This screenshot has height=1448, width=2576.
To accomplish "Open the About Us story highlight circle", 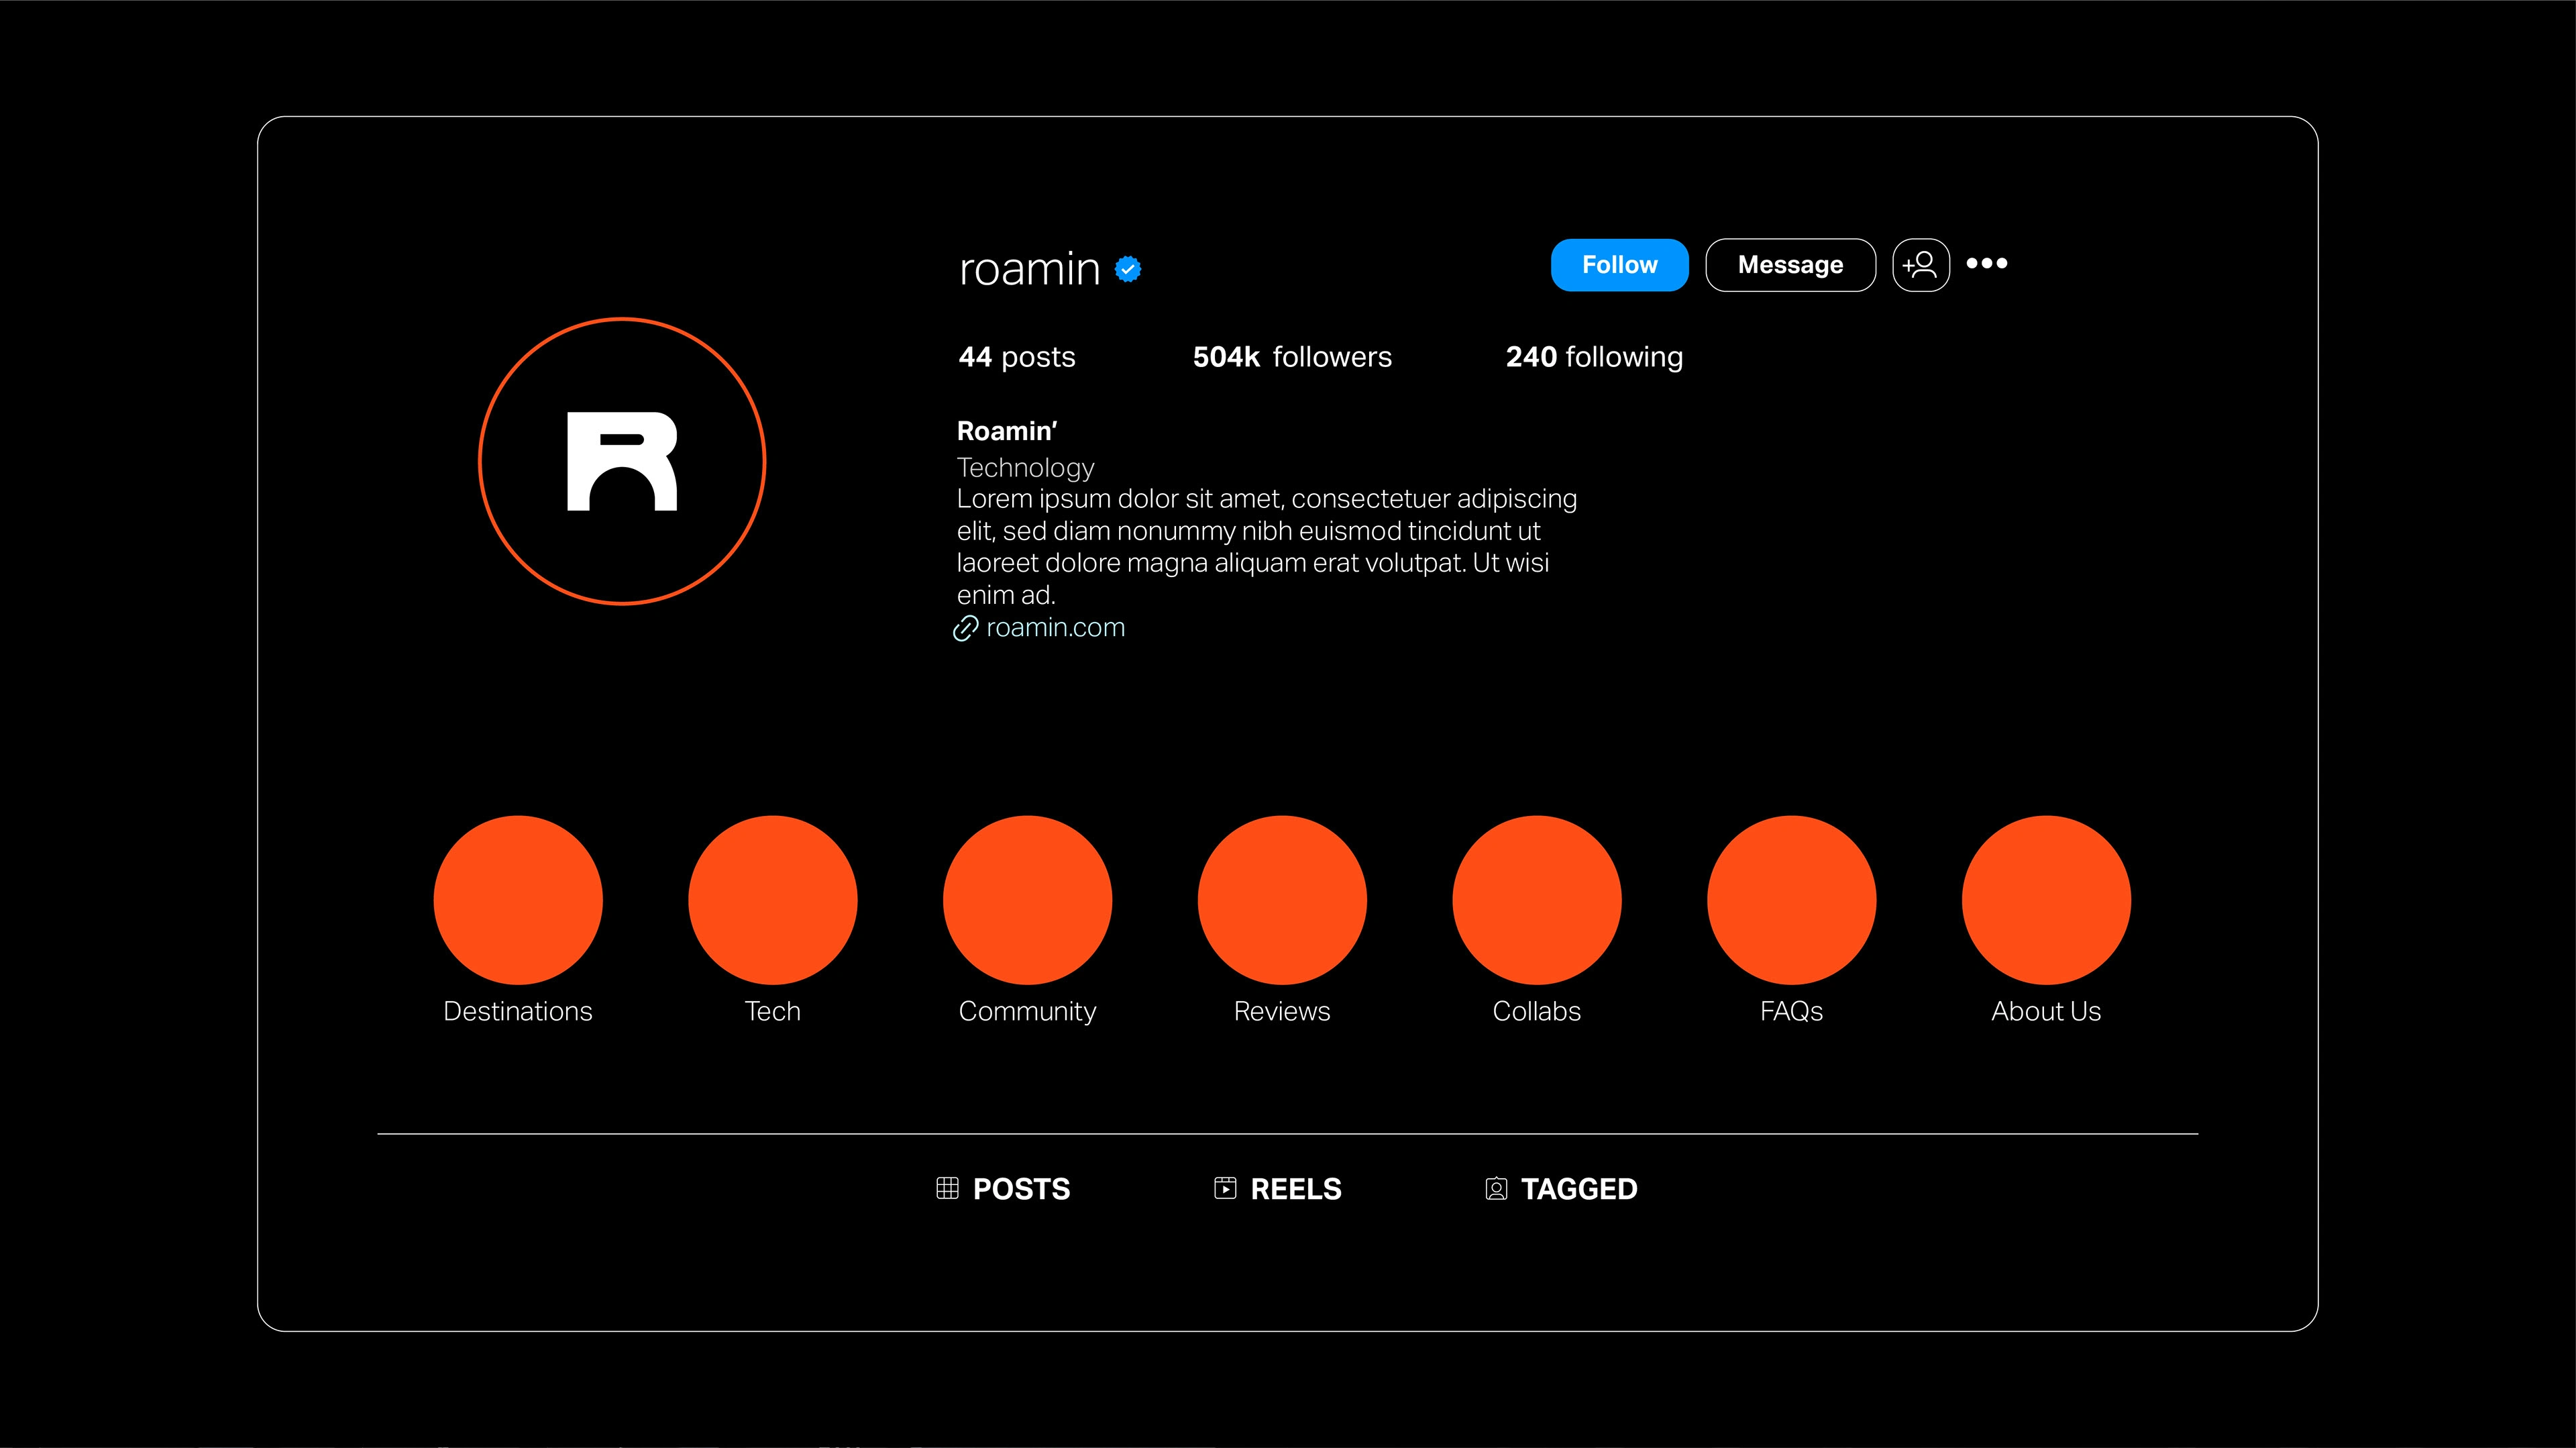I will point(2046,900).
